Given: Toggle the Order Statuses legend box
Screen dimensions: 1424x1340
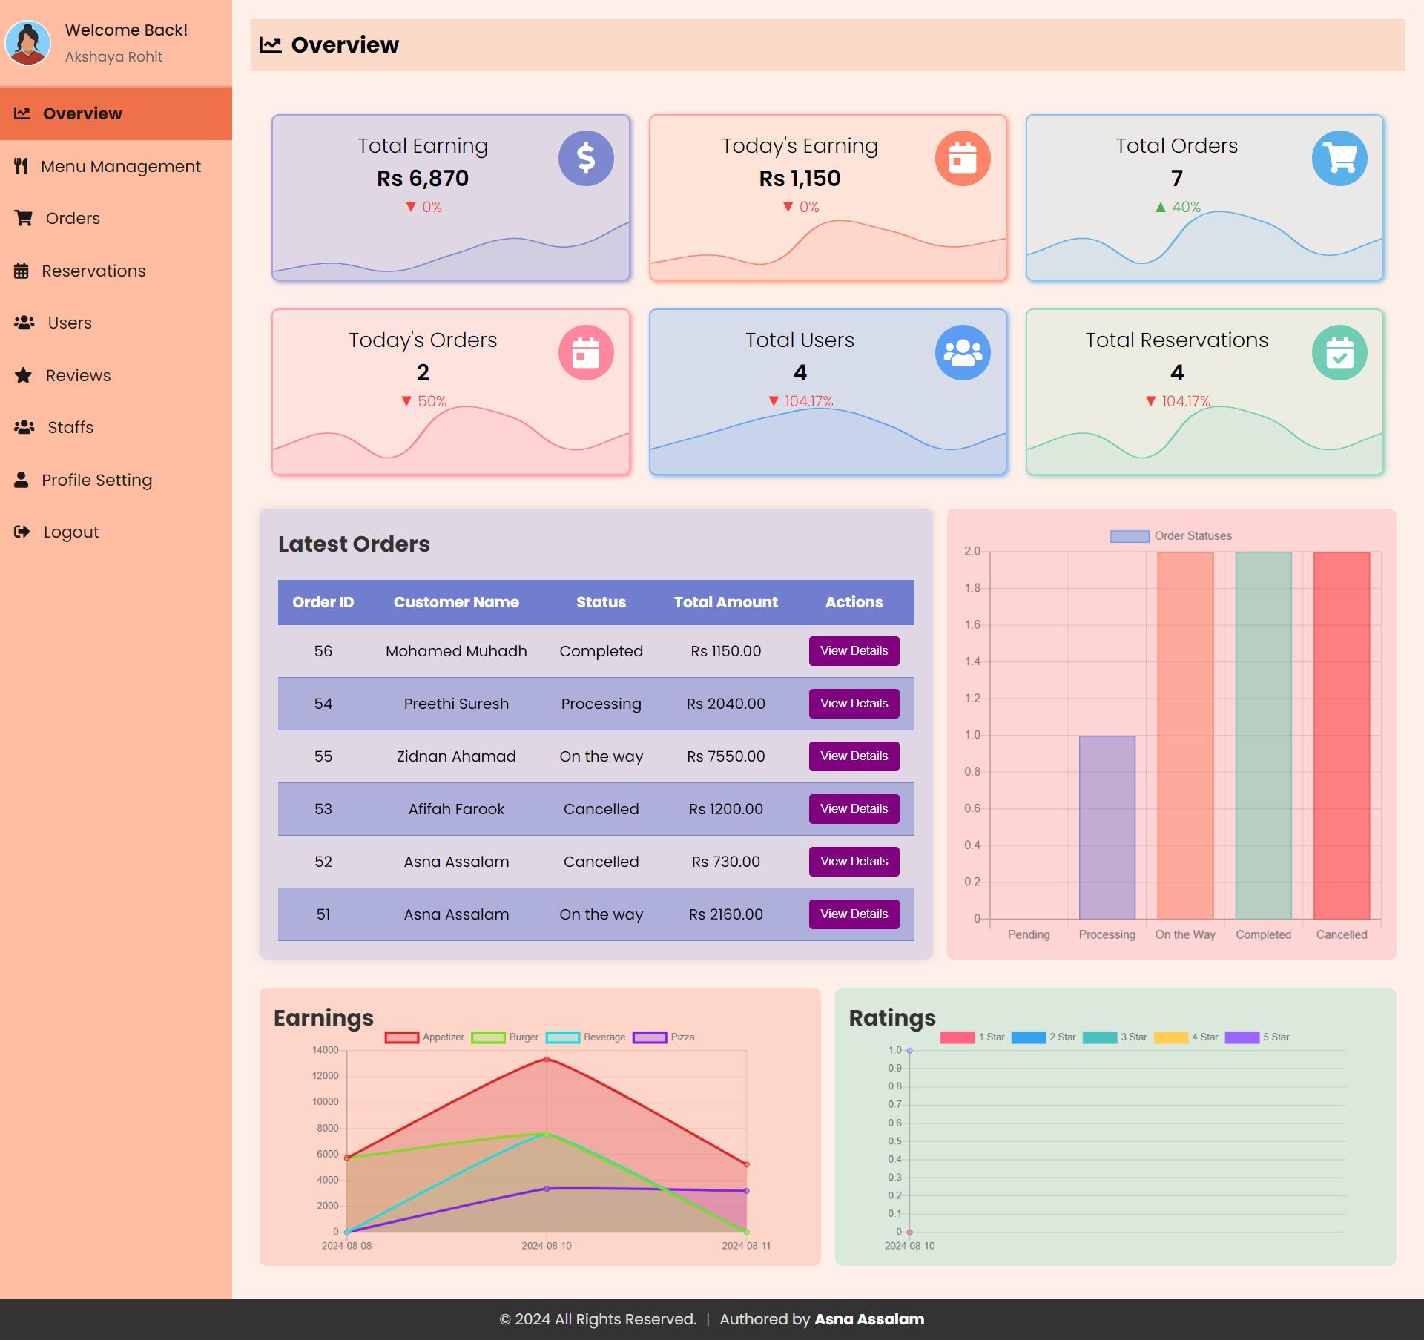Looking at the screenshot, I should (x=1129, y=535).
